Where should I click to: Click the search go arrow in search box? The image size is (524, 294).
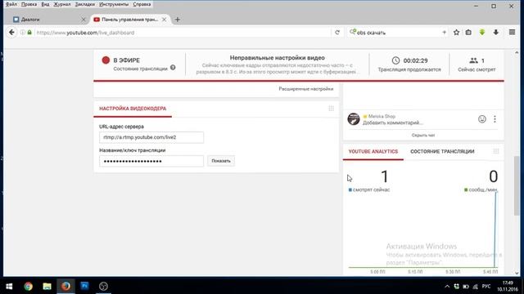[444, 33]
